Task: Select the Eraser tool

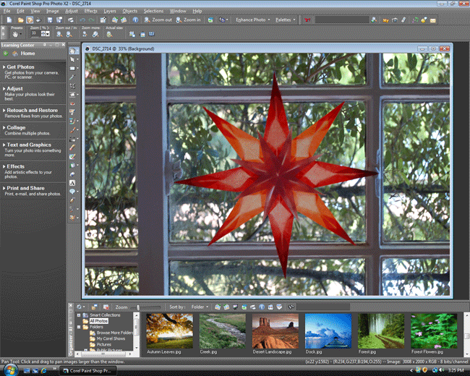Action: 72,148
